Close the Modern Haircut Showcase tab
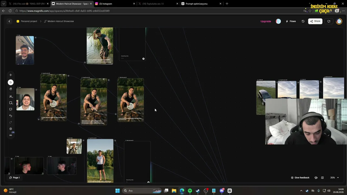 tap(91, 4)
